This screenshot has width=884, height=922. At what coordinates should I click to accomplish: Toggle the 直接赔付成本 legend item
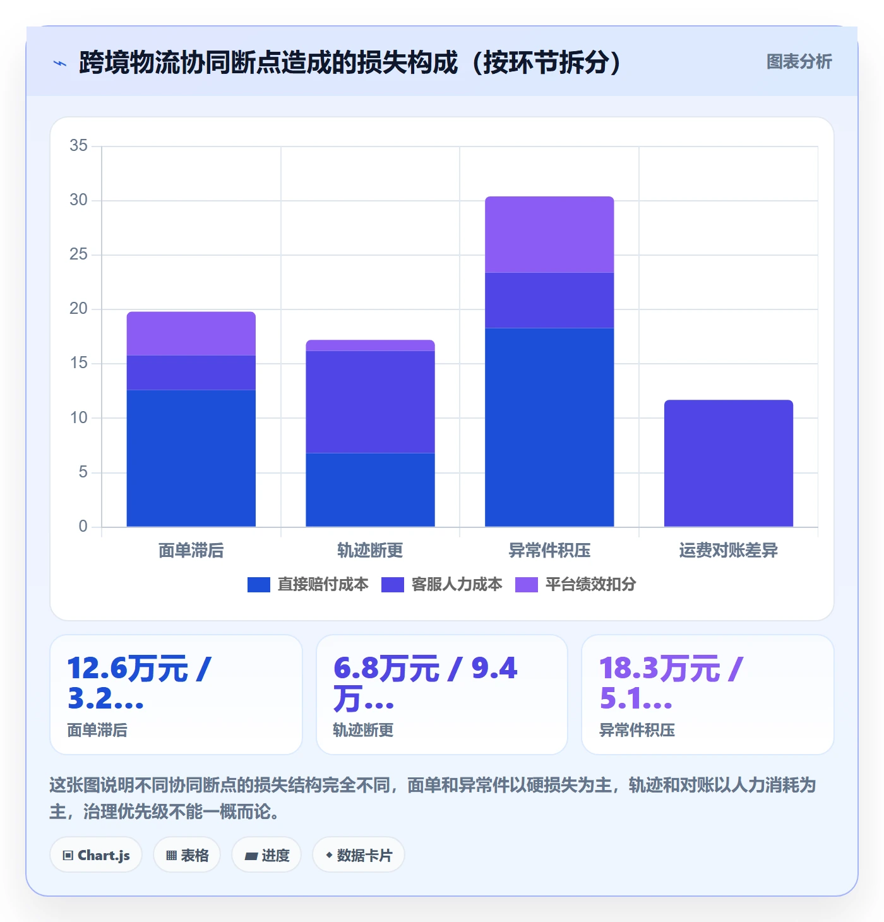tap(308, 584)
